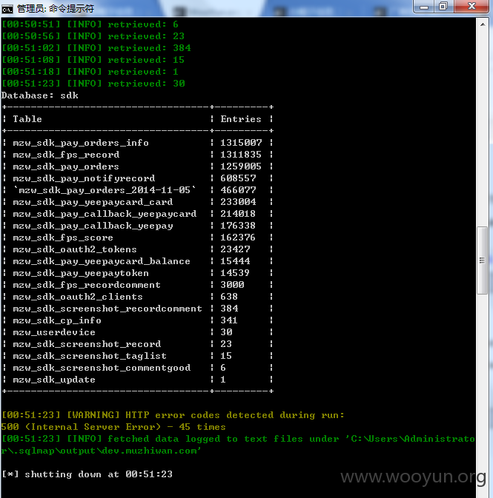
Task: Select table name mzw_sdk_fps_score
Action: tap(63, 238)
